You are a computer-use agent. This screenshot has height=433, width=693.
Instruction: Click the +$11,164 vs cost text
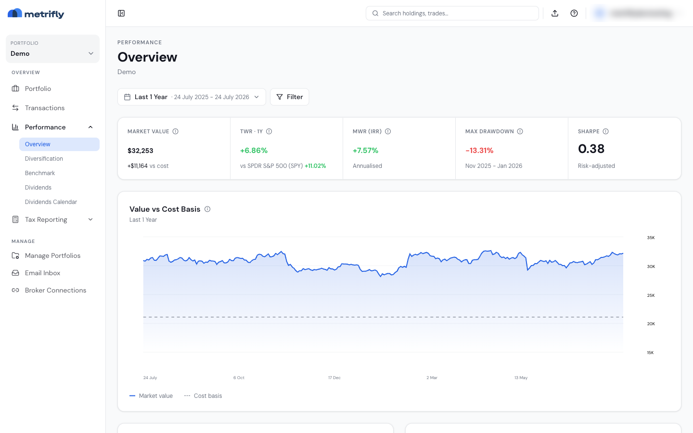point(148,166)
